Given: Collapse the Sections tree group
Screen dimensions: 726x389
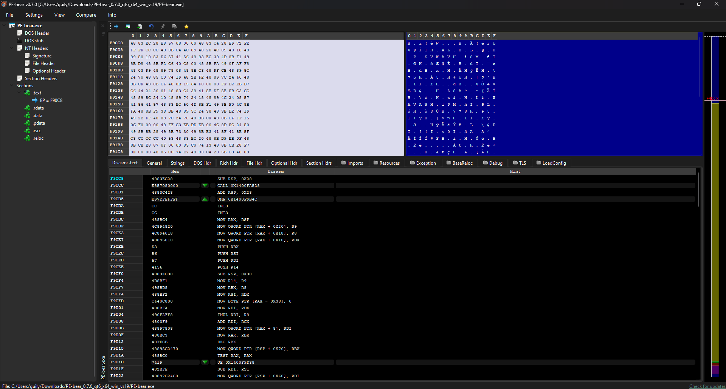Looking at the screenshot, I should pos(12,86).
